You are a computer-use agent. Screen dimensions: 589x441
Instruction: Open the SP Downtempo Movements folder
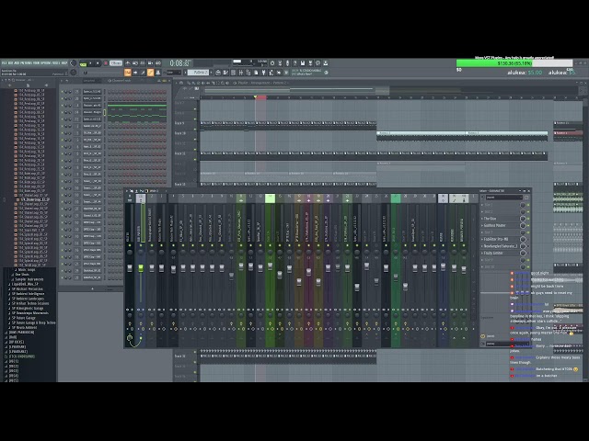[x=30, y=313]
